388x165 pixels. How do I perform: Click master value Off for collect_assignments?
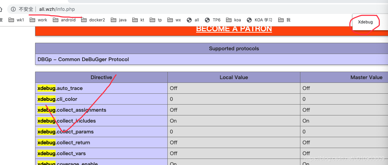click(306, 110)
